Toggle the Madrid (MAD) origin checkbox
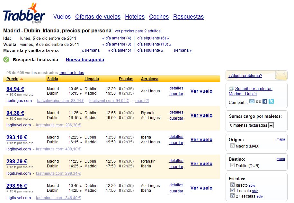This screenshot has width=294, height=203. 232,146
